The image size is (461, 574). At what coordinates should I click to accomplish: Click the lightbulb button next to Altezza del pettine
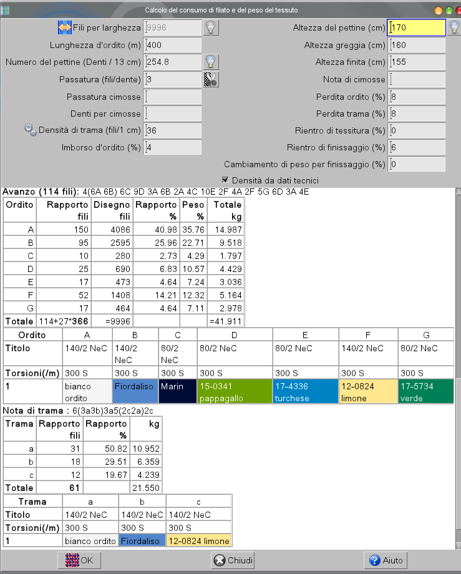pyautogui.click(x=454, y=27)
